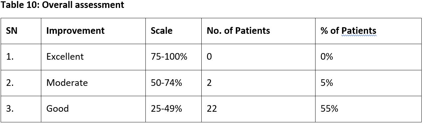Image resolution: width=423 pixels, height=124 pixels.
Task: Click the % of Patients header
Action: point(368,31)
